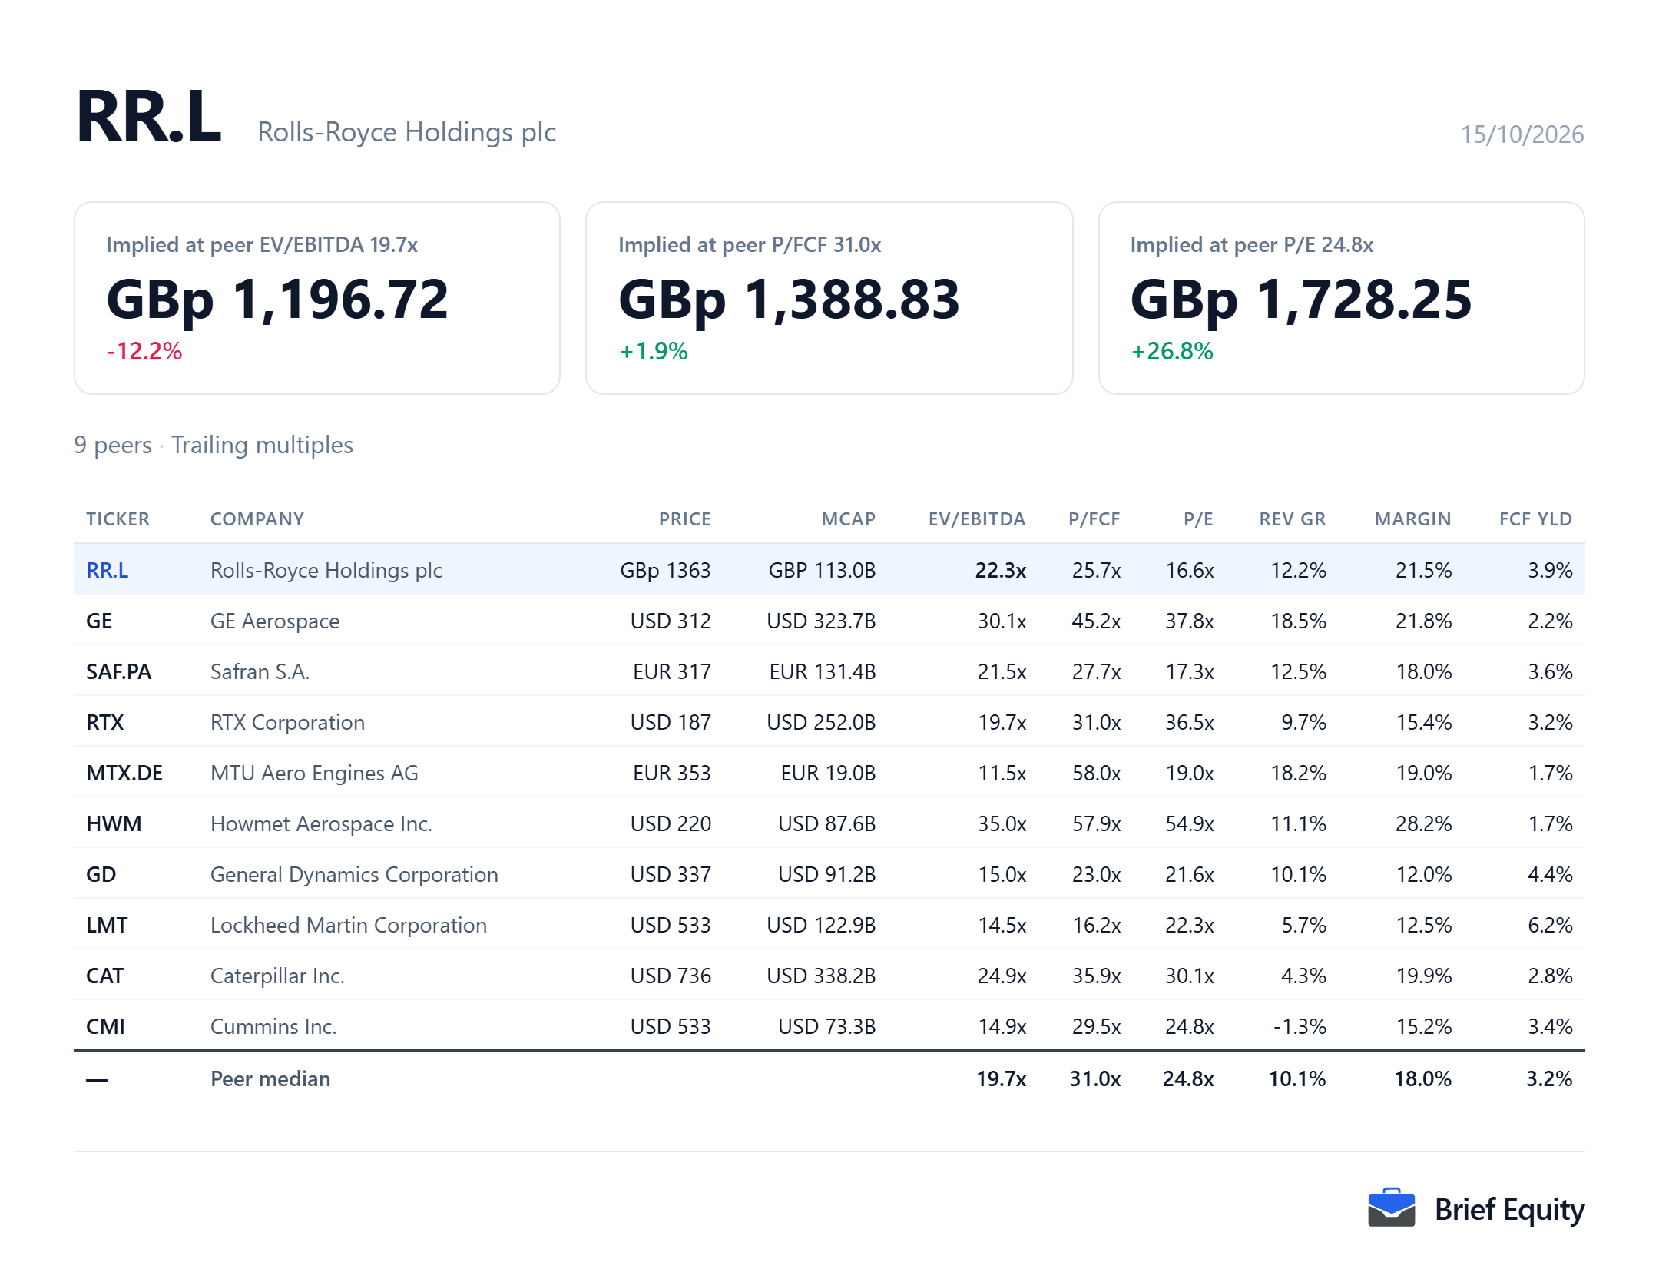1659x1269 pixels.
Task: Click the RTX Corporation company name
Action: 288,722
